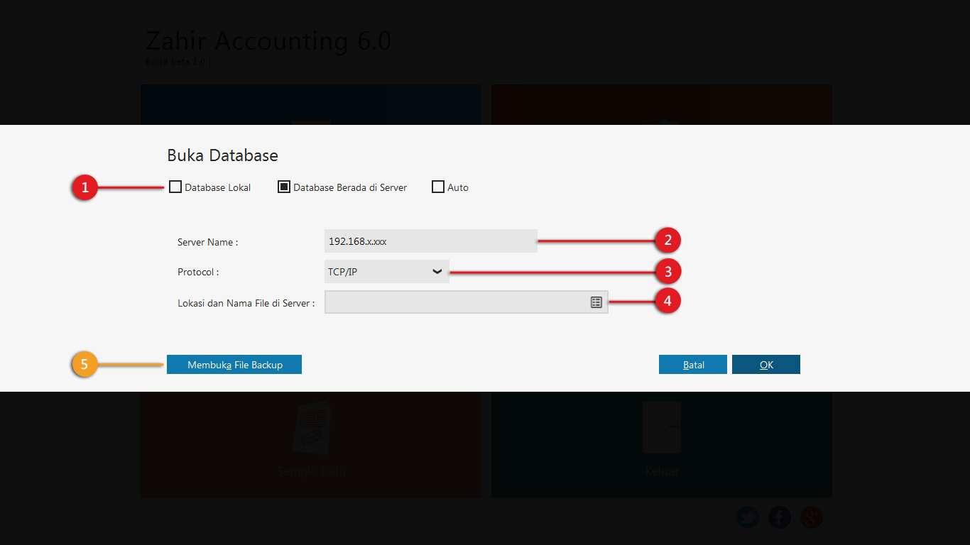Open the Twitter icon in background window
The height and width of the screenshot is (545, 970).
[x=747, y=517]
